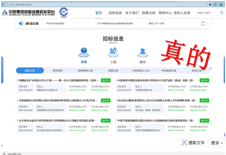Open 中铝物资 贵州分公司铲运机 tender title

point(156,80)
